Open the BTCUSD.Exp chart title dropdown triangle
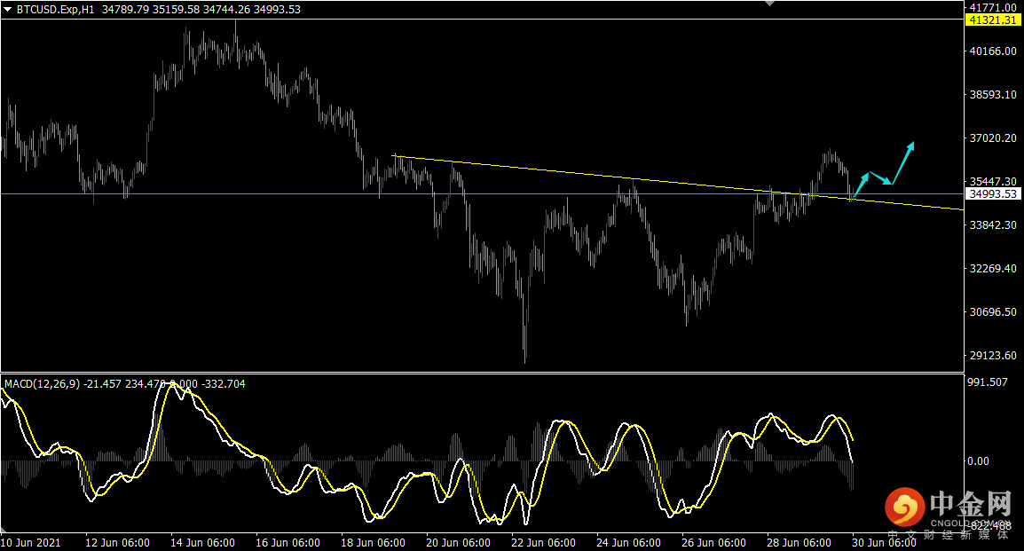1024x551 pixels. (x=8, y=10)
